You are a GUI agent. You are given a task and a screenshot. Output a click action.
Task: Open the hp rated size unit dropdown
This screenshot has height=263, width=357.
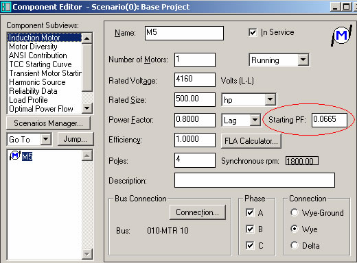click(x=270, y=99)
